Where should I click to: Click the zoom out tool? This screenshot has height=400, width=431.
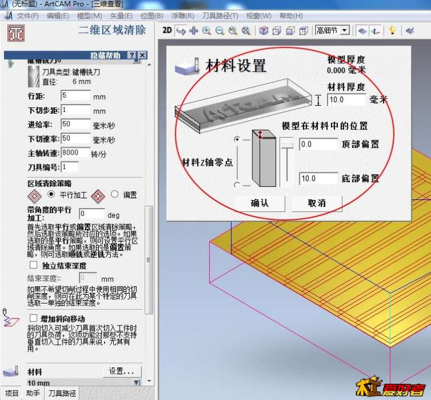tap(220, 31)
